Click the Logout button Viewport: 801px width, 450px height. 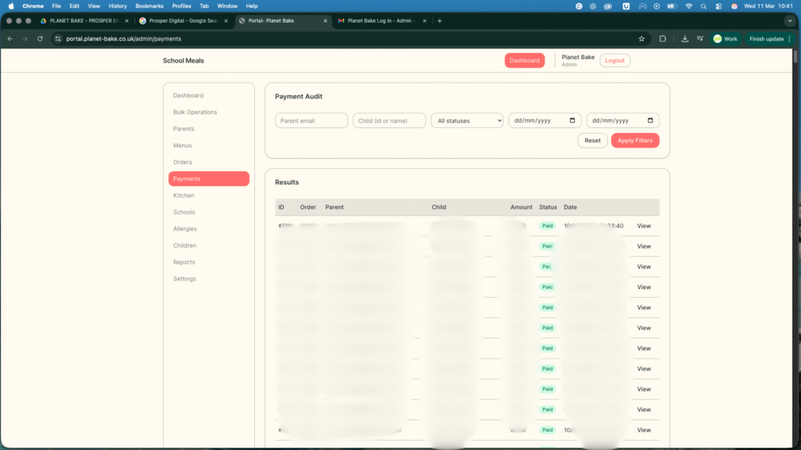coord(614,60)
